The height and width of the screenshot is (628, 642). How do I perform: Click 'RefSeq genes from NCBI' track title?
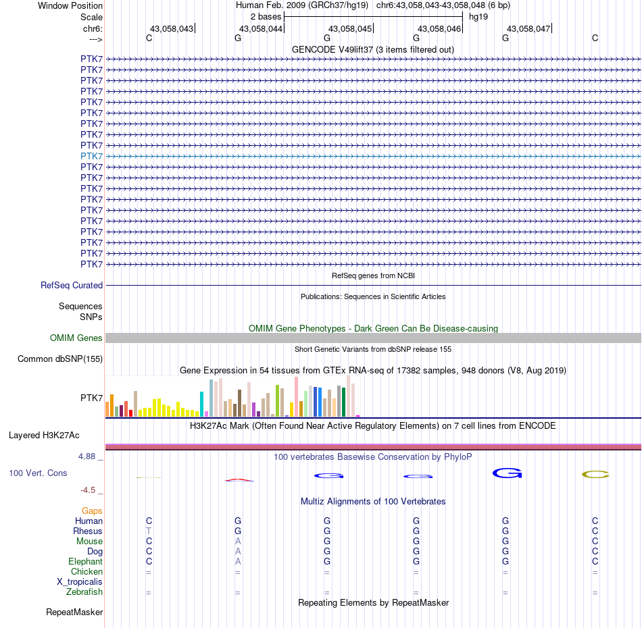pyautogui.click(x=373, y=276)
